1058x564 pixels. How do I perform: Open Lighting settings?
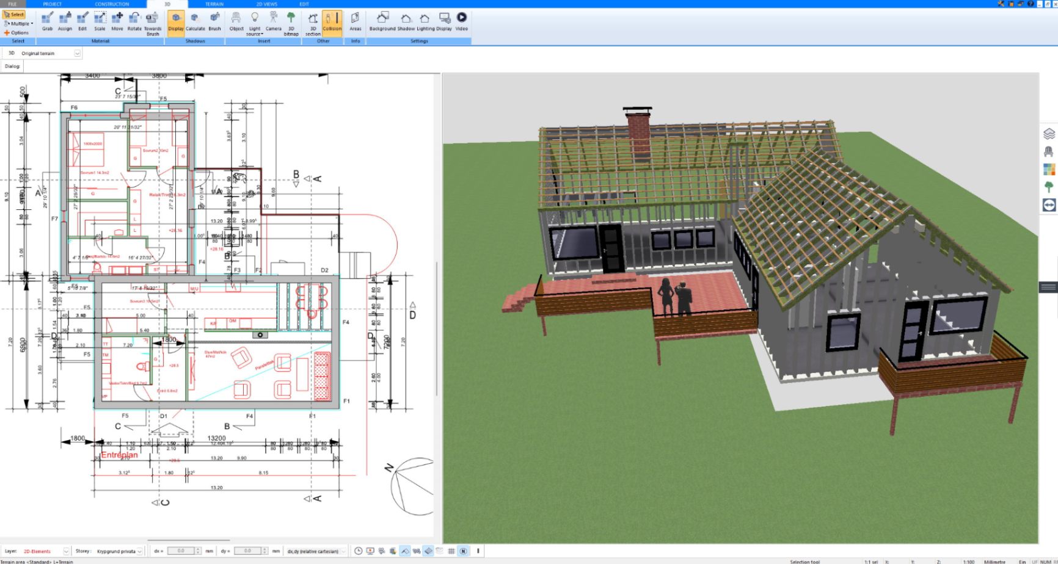tap(425, 21)
